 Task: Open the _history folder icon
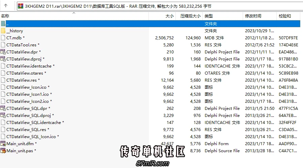(x=3, y=31)
